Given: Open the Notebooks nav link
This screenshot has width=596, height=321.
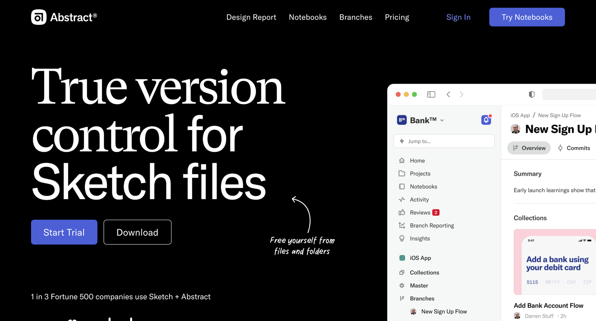Looking at the screenshot, I should click(x=307, y=17).
